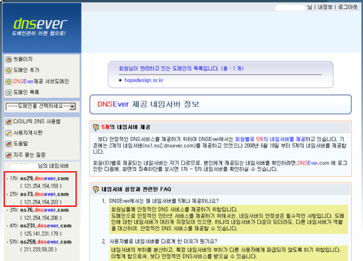363x261 pixels.
Task: Click the 도메인 목록 list icon
Action: (8, 93)
